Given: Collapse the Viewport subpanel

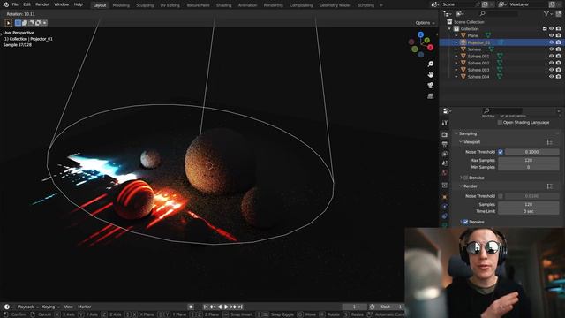Looking at the screenshot, I should pos(461,142).
